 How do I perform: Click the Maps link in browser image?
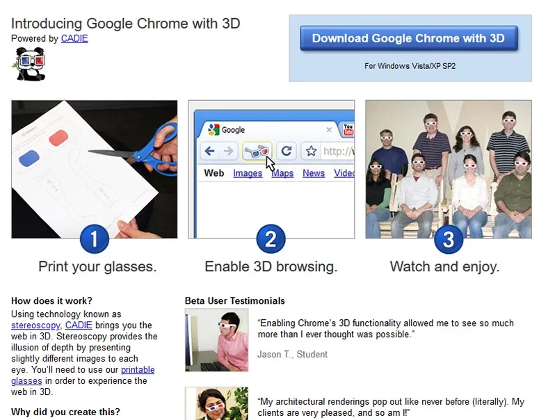[282, 173]
